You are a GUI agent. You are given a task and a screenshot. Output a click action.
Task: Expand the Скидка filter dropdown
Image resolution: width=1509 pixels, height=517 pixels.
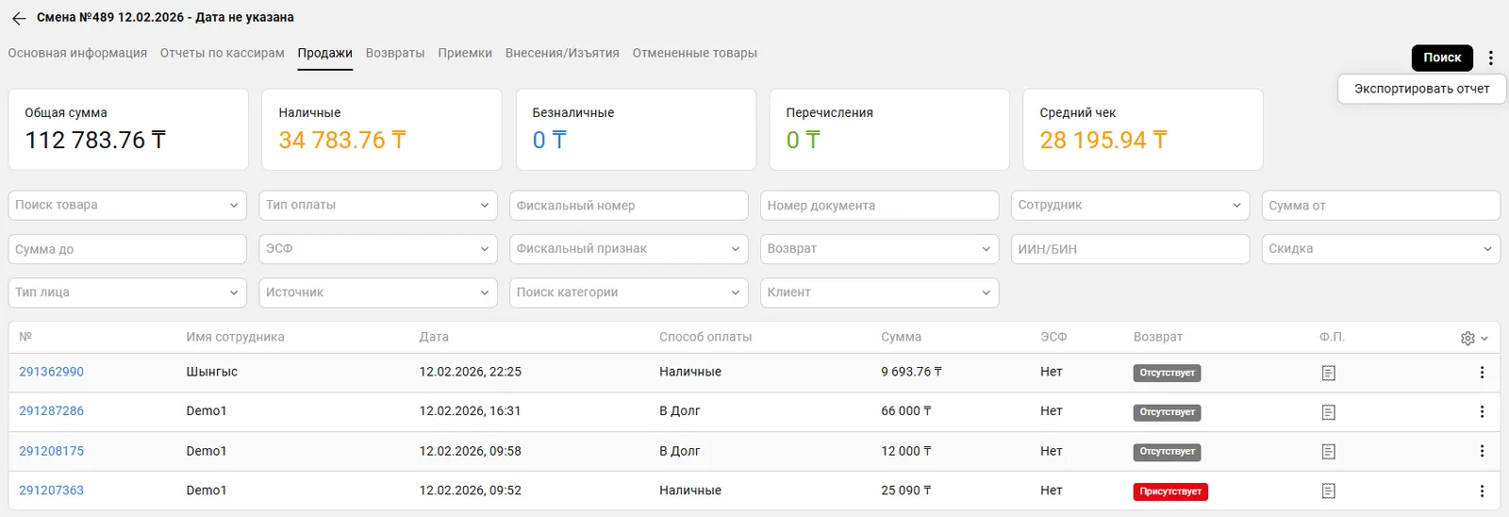coord(1380,249)
